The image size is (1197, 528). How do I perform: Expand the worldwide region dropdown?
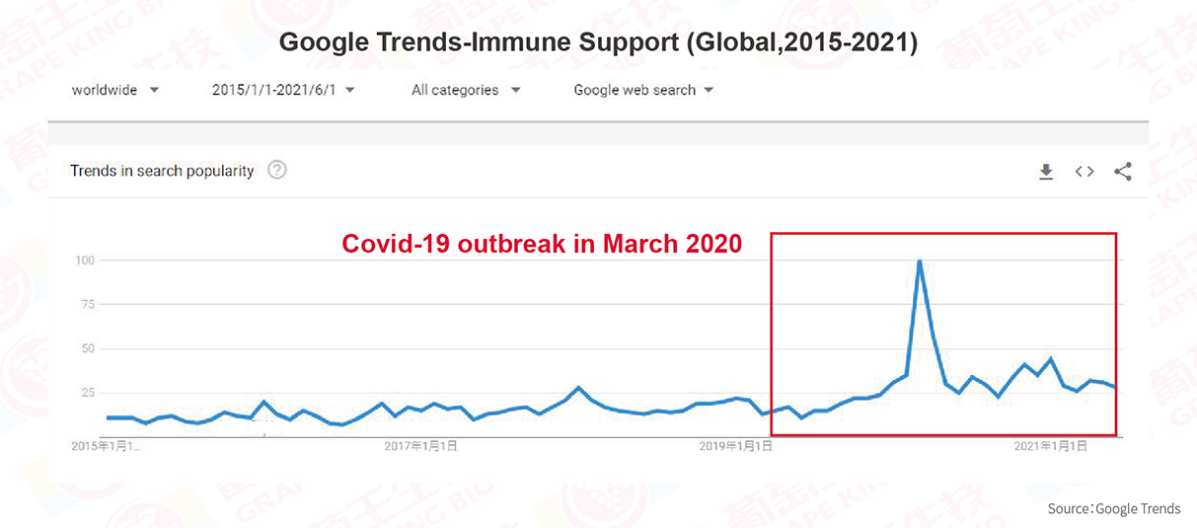(114, 90)
